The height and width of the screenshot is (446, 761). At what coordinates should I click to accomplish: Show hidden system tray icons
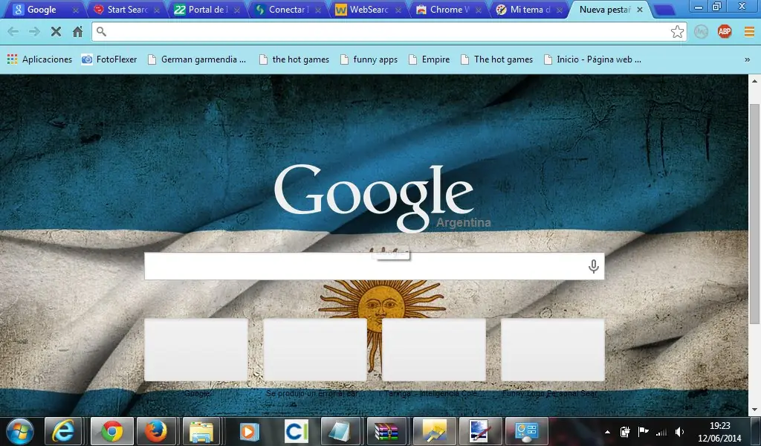click(607, 432)
